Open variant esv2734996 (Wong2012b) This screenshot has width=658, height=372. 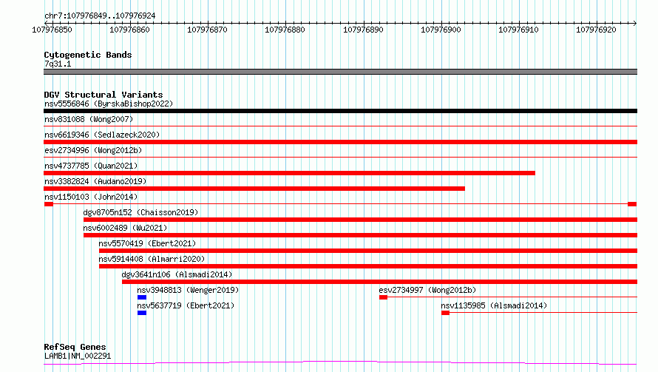click(93, 150)
